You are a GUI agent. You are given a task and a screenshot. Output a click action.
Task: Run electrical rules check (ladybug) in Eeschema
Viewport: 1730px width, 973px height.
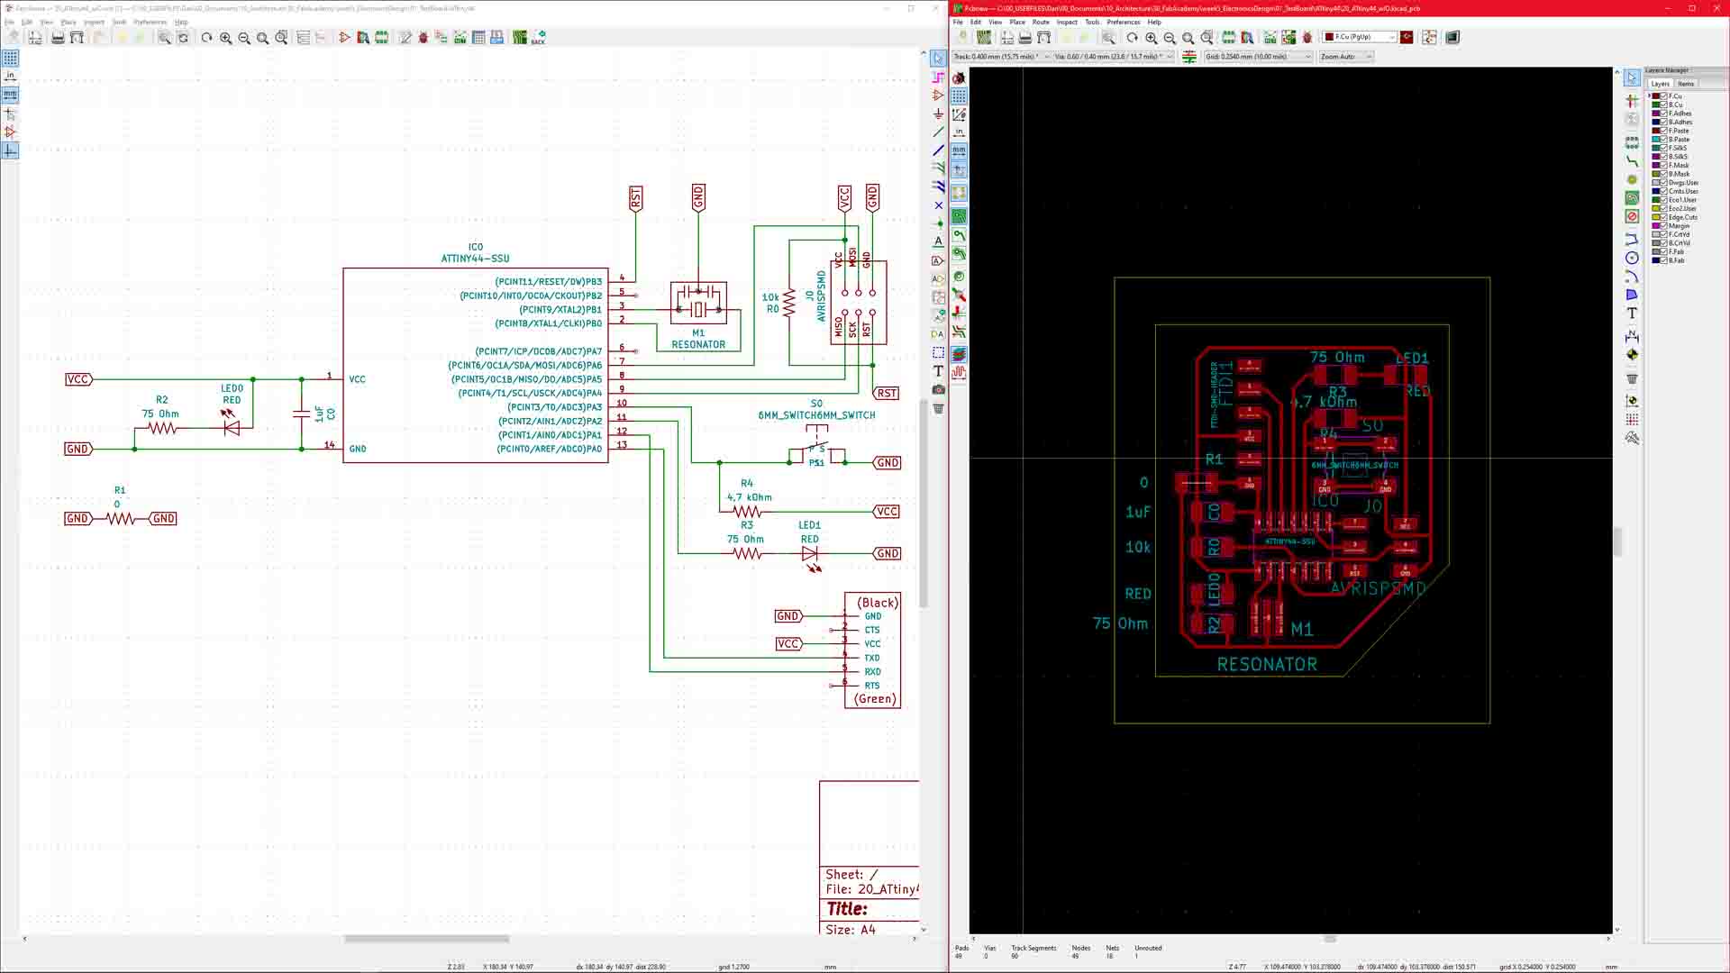click(423, 38)
